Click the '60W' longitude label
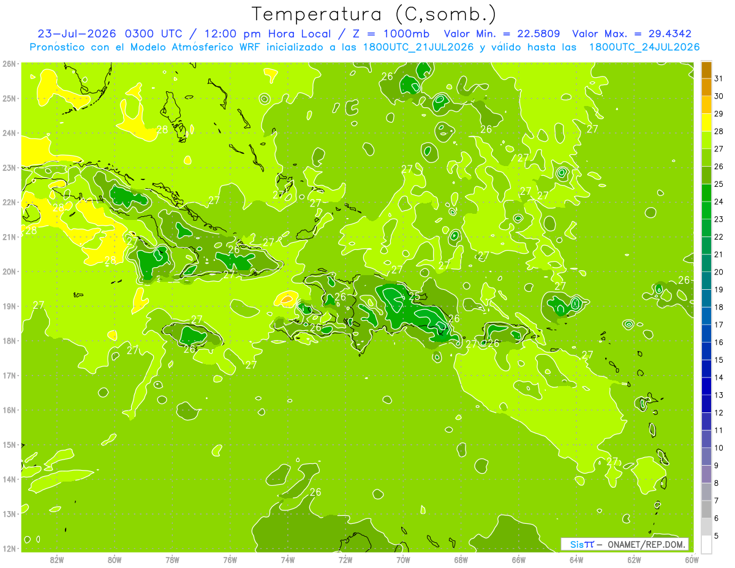 pyautogui.click(x=692, y=559)
